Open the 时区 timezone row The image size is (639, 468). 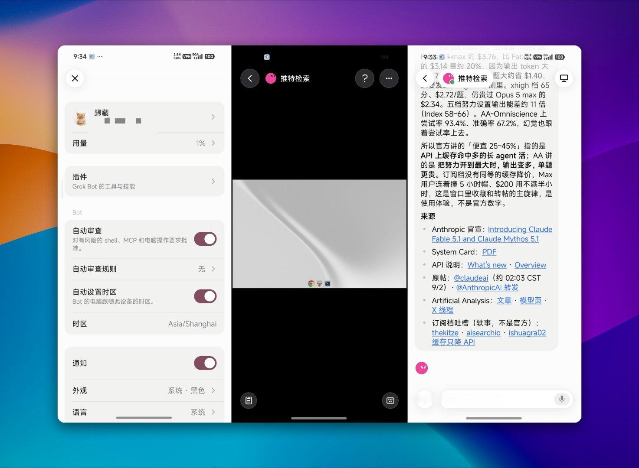click(x=144, y=324)
